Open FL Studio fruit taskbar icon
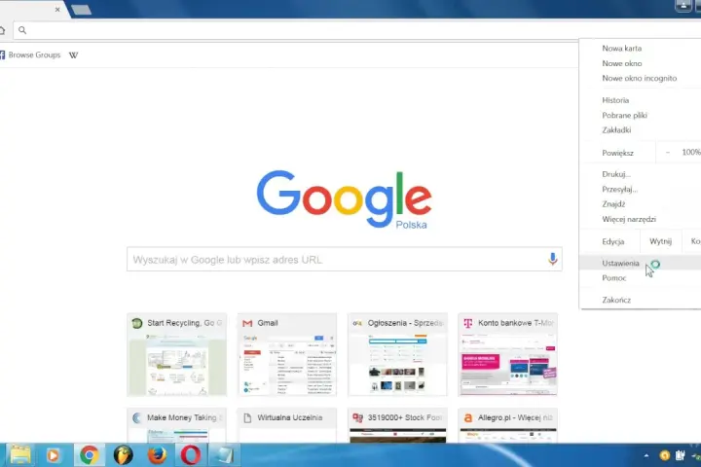Viewport: 701px width, 467px height. [x=123, y=455]
